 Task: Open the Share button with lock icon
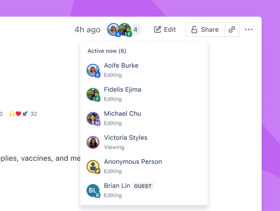[205, 29]
